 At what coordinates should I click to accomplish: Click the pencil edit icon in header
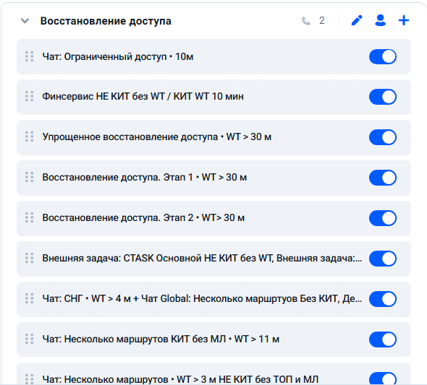357,20
